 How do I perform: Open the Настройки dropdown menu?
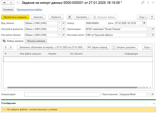click(x=82, y=17)
